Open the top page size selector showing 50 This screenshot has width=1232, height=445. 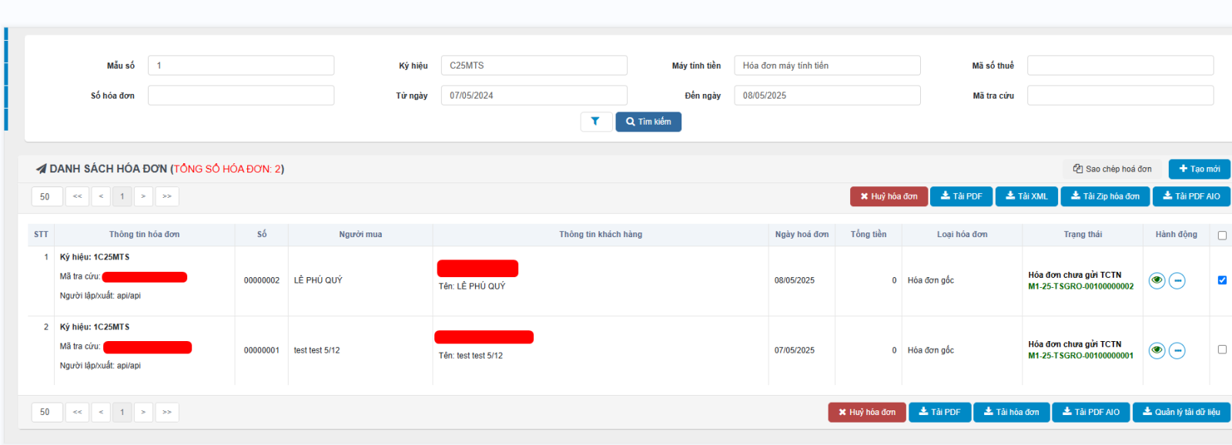[x=45, y=196]
